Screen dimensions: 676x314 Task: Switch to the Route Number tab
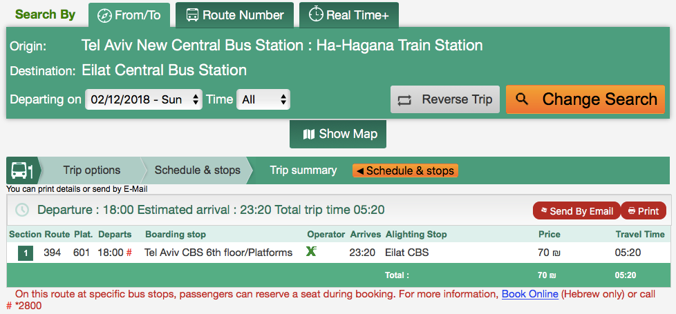point(234,15)
